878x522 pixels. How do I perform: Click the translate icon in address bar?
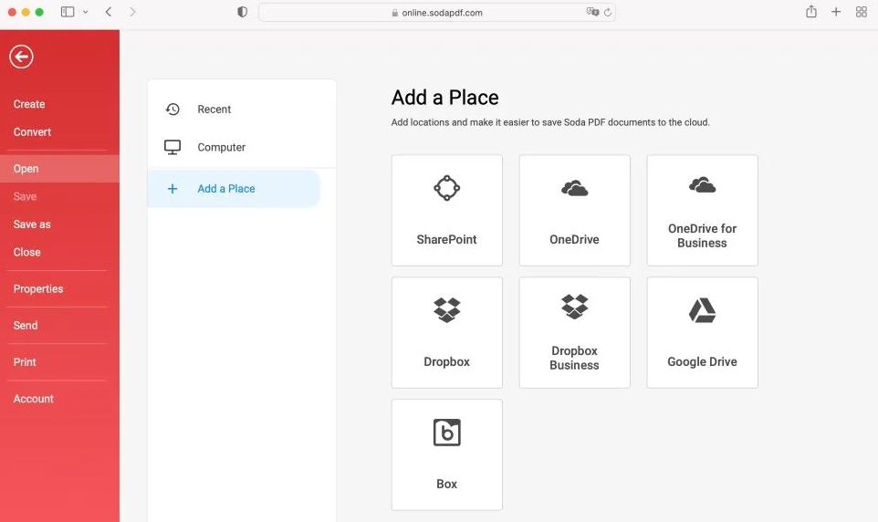pos(591,12)
